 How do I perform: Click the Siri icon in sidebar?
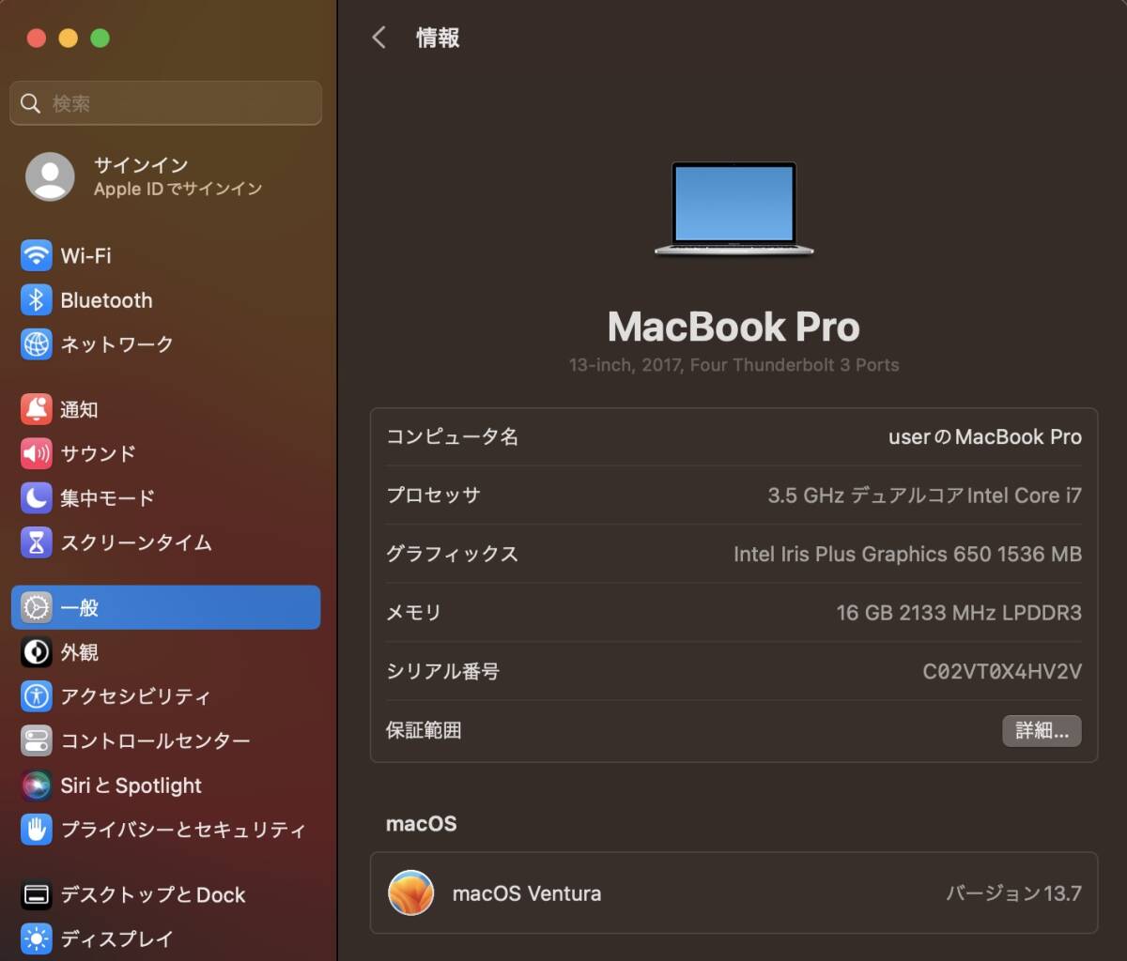(37, 786)
